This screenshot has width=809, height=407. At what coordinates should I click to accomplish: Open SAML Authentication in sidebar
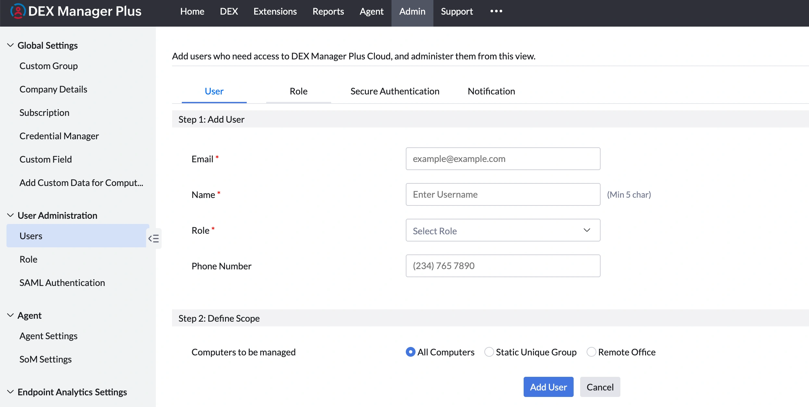(62, 283)
